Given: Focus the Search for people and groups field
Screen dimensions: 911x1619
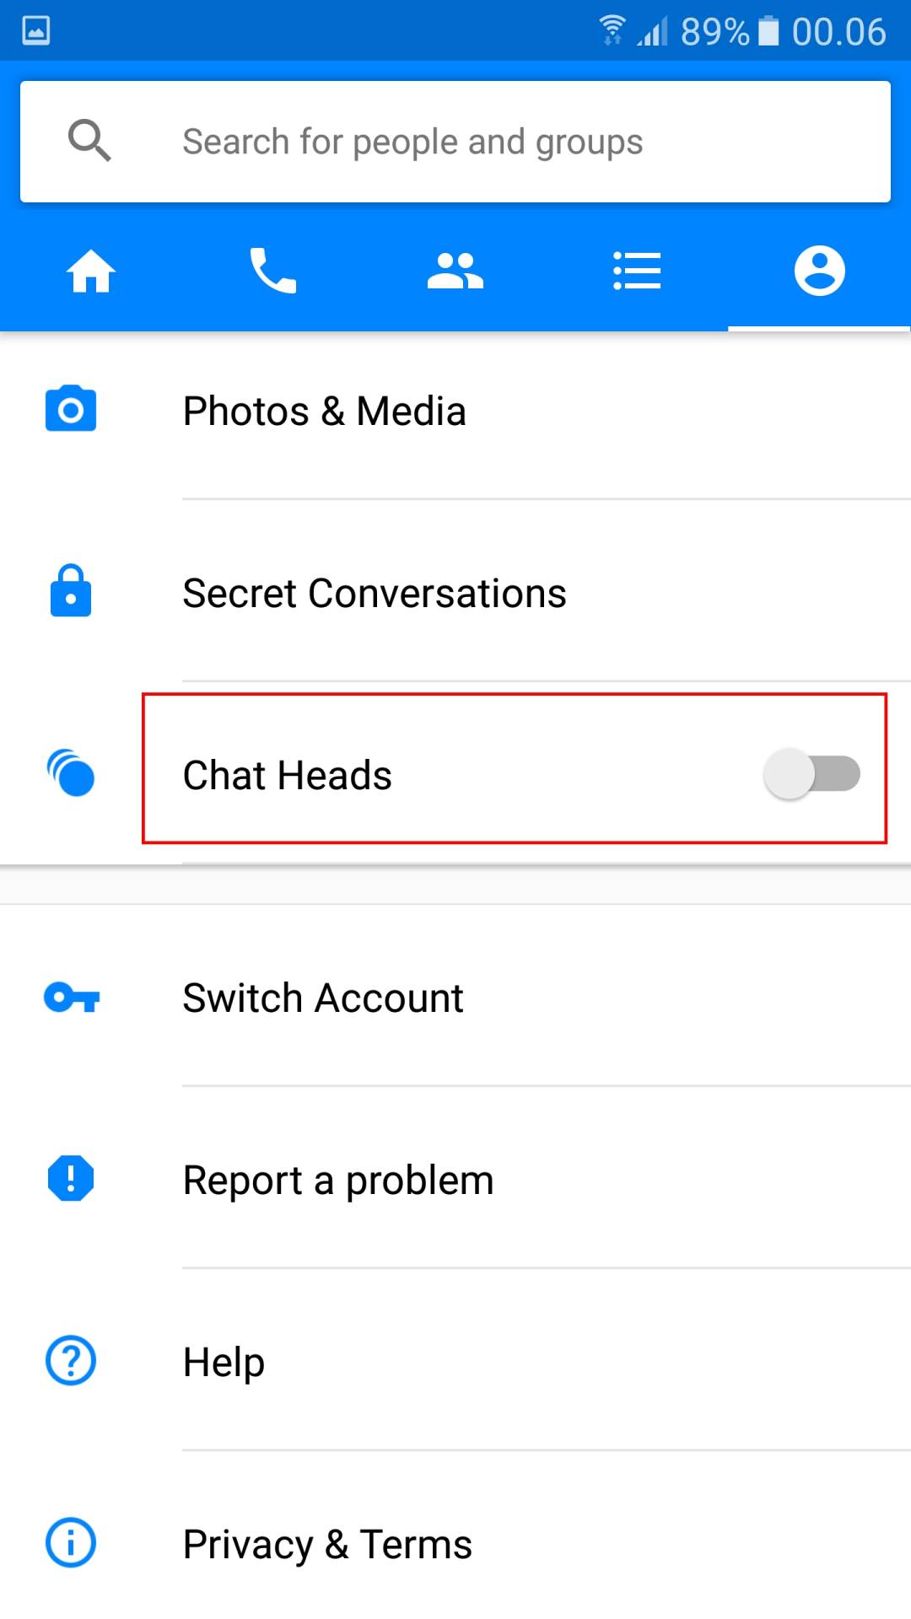Looking at the screenshot, I should 455,142.
